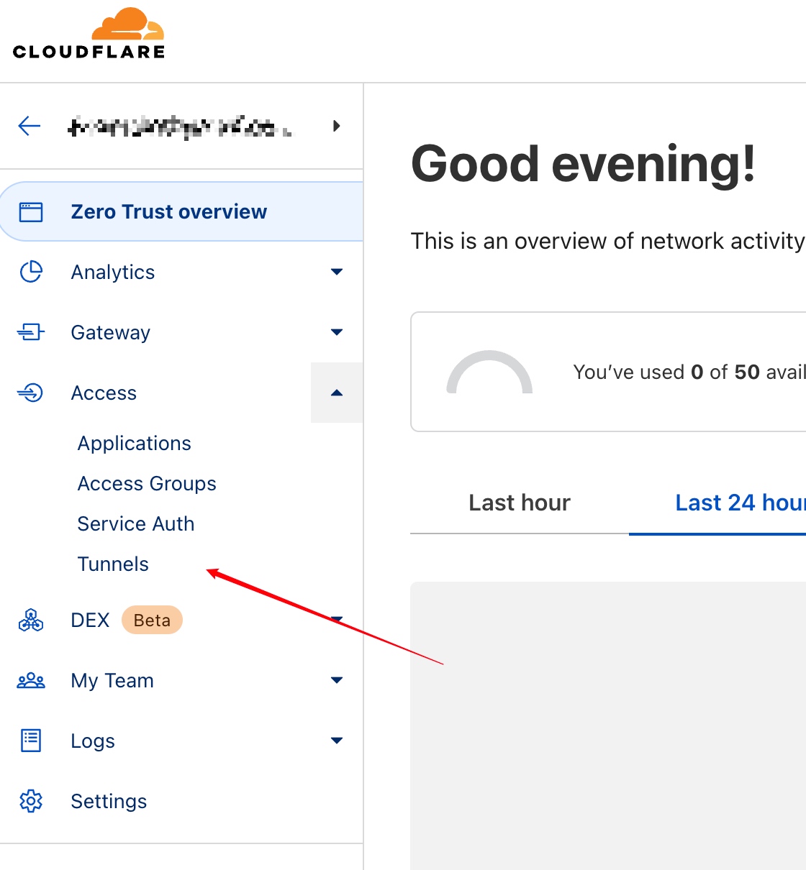Open the Settings menu label
Image resolution: width=806 pixels, height=870 pixels.
coord(109,802)
